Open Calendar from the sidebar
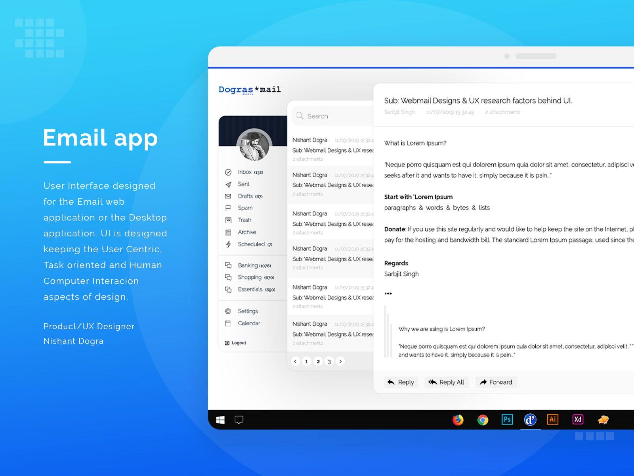 click(x=249, y=323)
